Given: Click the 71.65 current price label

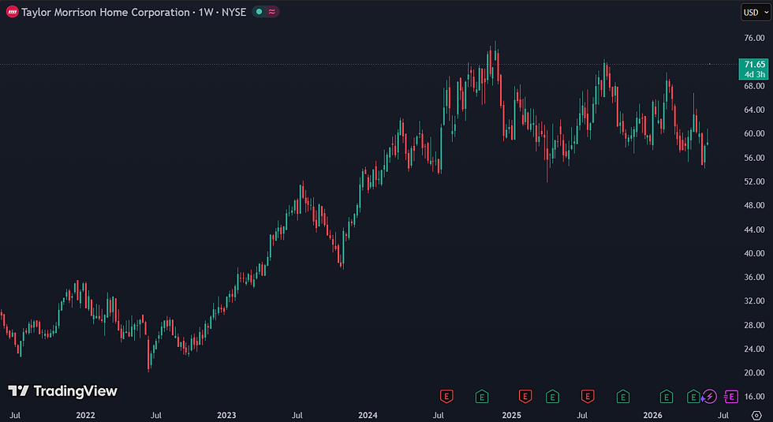Looking at the screenshot, I should 754,69.
